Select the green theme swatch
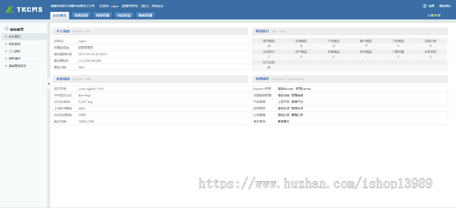 coord(436,15)
